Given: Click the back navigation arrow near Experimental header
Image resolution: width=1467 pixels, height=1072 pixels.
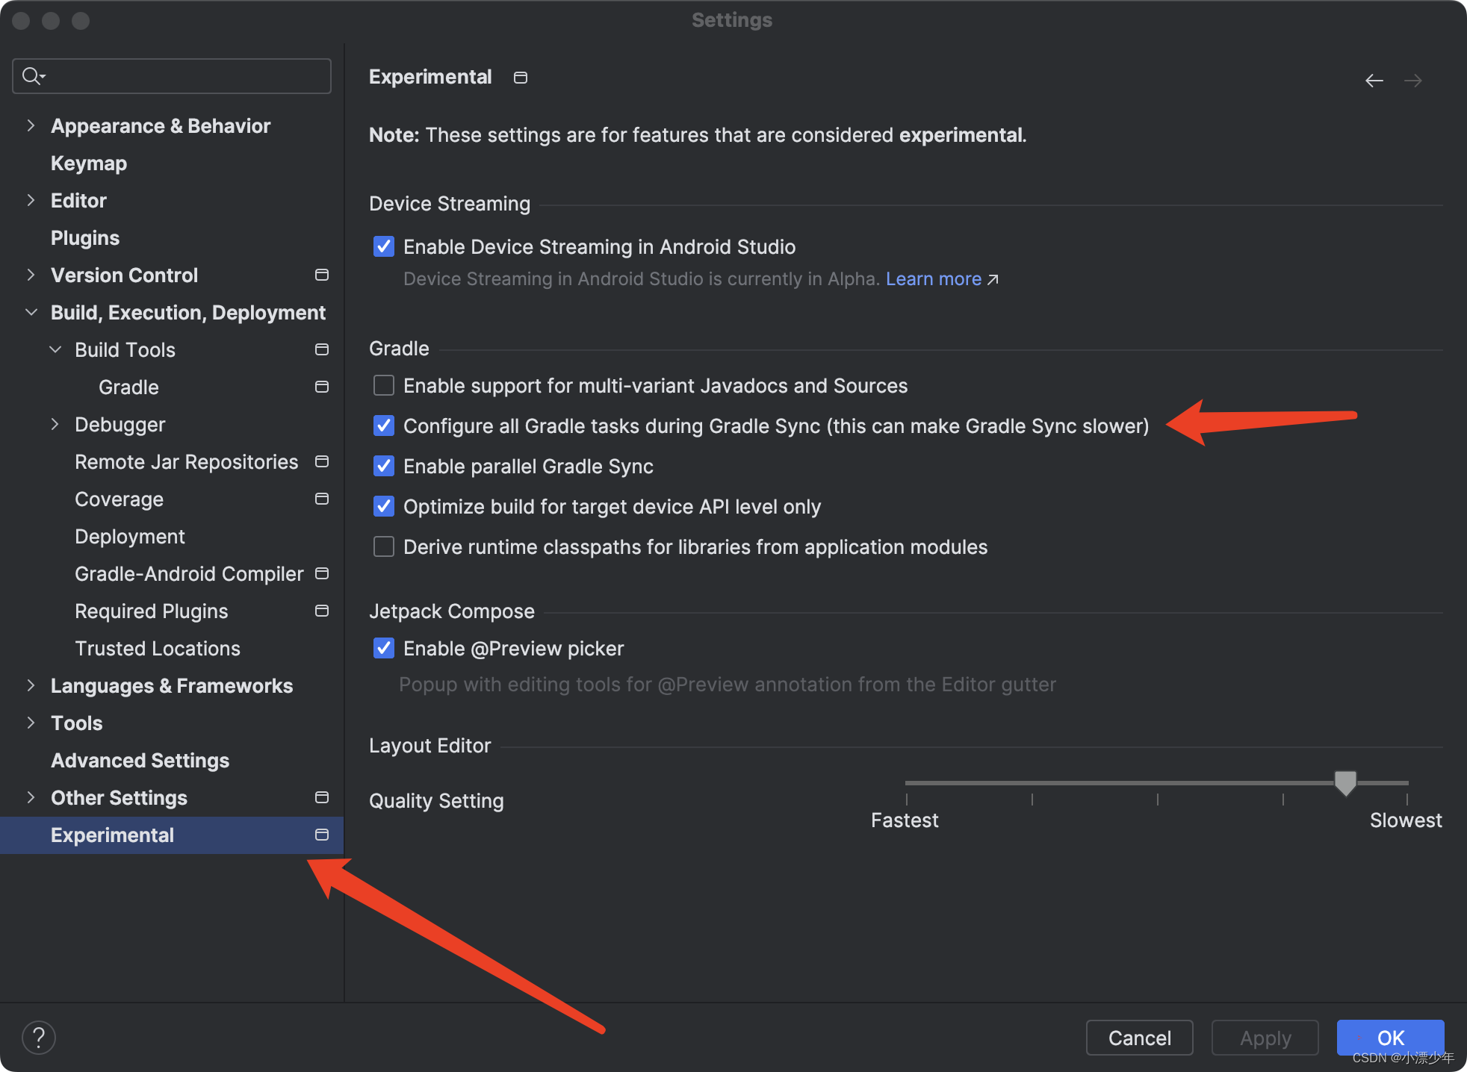Looking at the screenshot, I should pos(1374,80).
